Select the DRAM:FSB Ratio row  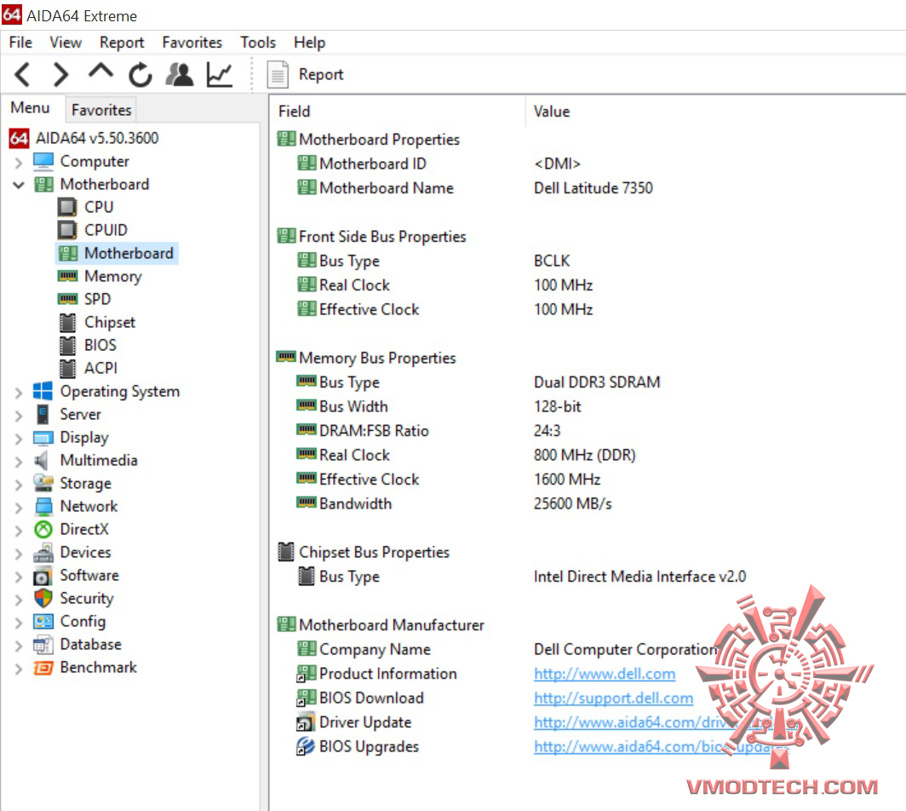(x=589, y=431)
